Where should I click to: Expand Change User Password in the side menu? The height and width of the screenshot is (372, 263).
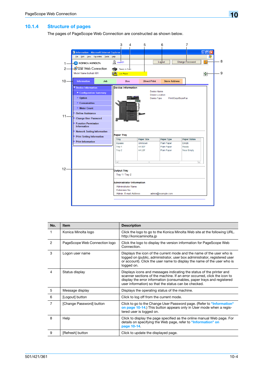click(x=92, y=118)
